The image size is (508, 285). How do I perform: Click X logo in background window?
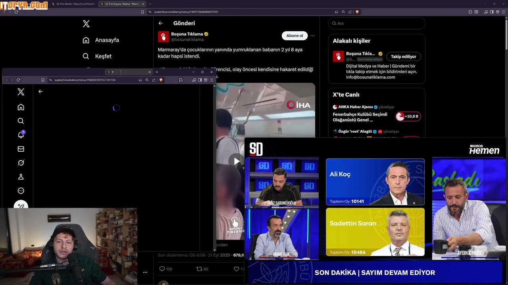click(86, 24)
